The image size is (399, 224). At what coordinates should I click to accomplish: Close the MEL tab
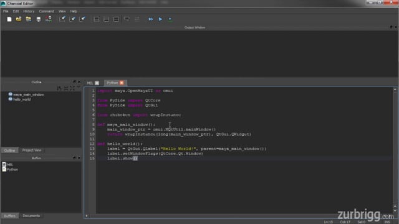(97, 83)
